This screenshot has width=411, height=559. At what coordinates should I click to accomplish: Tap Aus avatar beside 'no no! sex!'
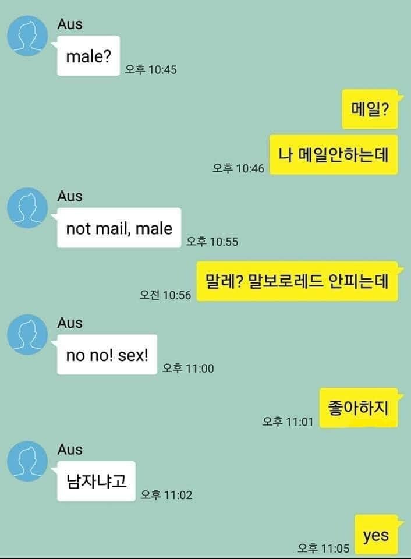(27, 334)
